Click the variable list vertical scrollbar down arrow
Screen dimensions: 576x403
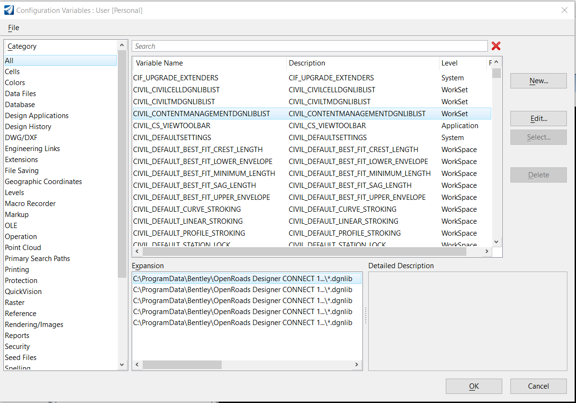tap(496, 242)
